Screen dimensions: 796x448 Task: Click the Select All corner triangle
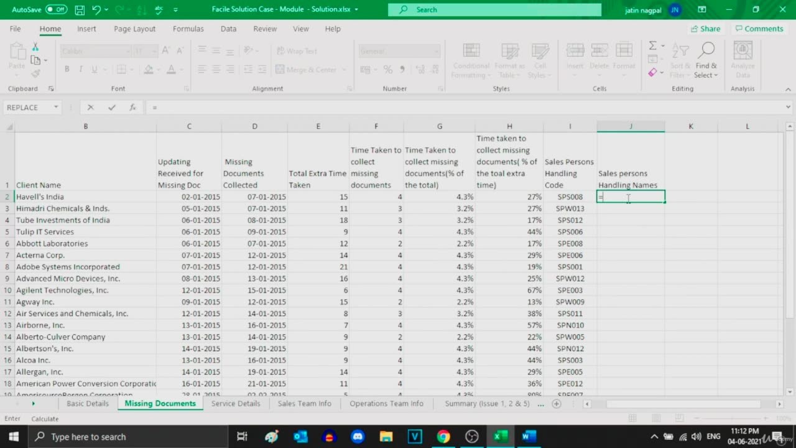[x=7, y=126]
